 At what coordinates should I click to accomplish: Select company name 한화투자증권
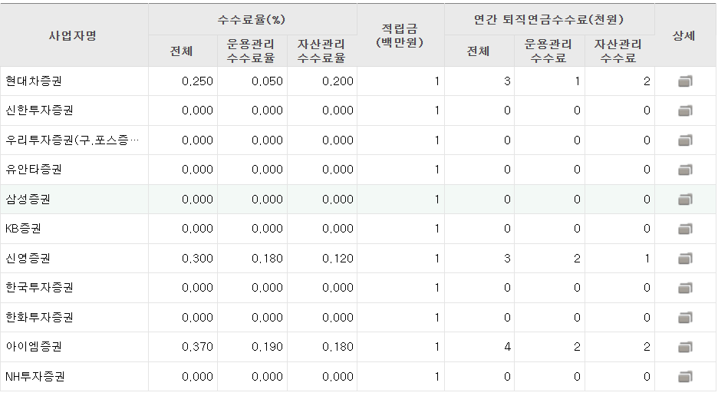pos(39,317)
